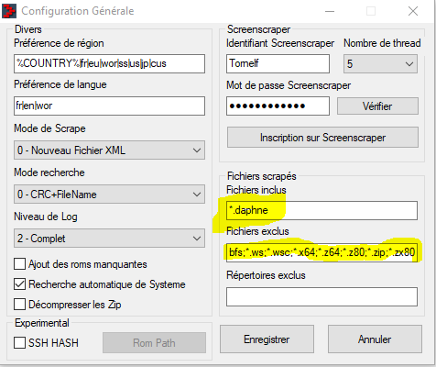This screenshot has height=367, width=436.
Task: Click the Vérifier button
Action: tap(377, 106)
